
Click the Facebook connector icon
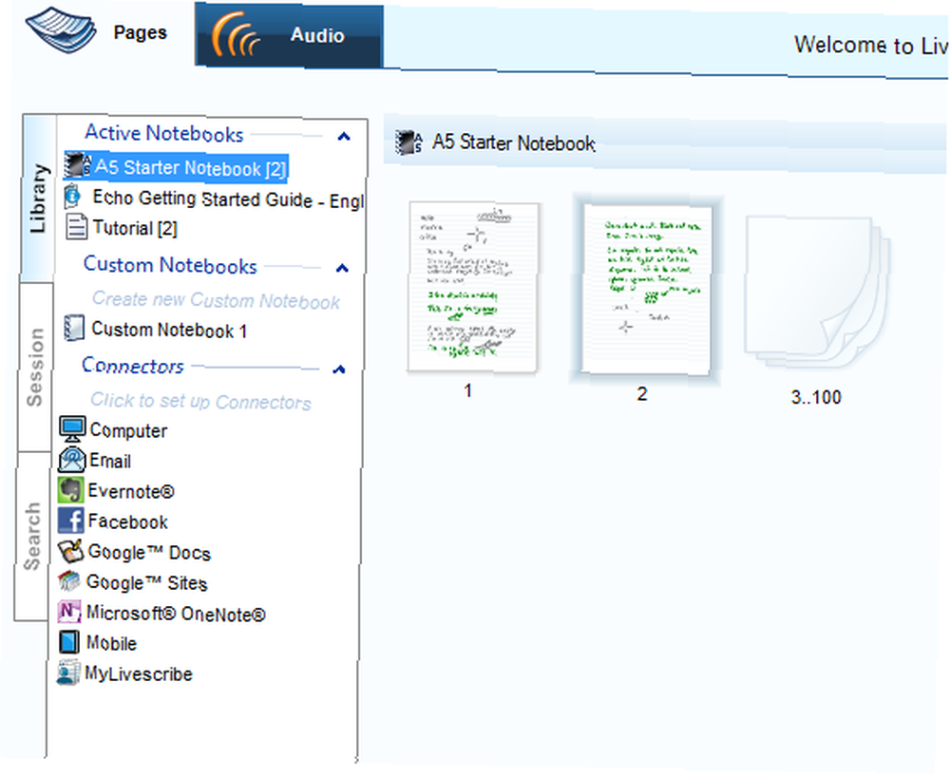[70, 521]
